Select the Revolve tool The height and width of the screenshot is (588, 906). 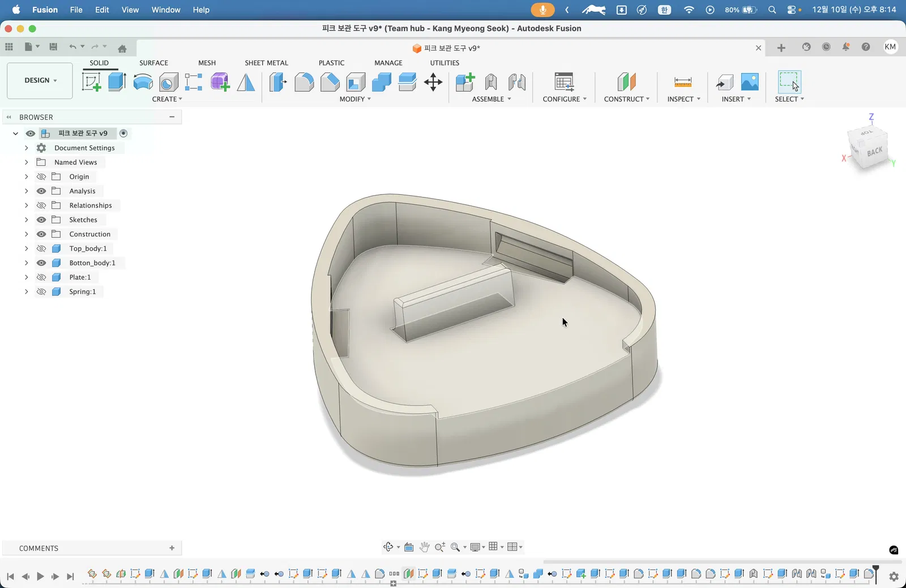143,82
